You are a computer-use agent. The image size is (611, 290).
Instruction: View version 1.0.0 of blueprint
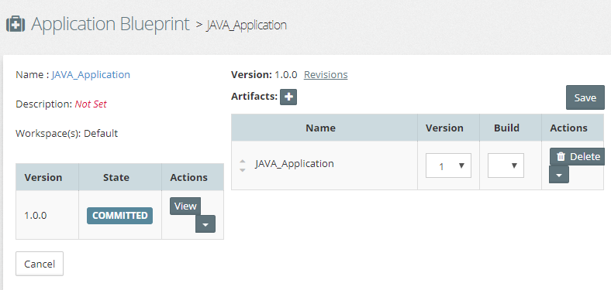(x=185, y=206)
